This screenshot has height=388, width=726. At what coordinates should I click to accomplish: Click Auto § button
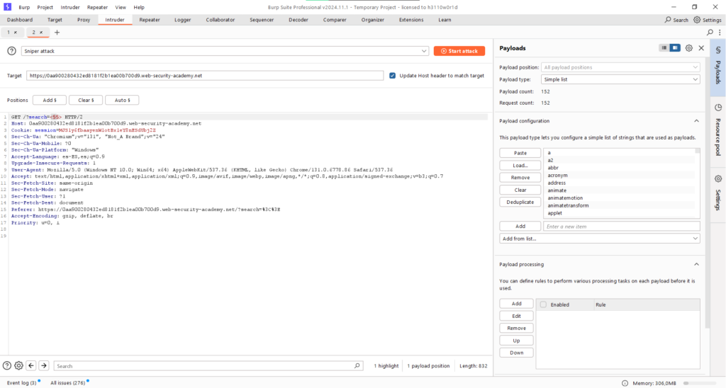click(122, 100)
